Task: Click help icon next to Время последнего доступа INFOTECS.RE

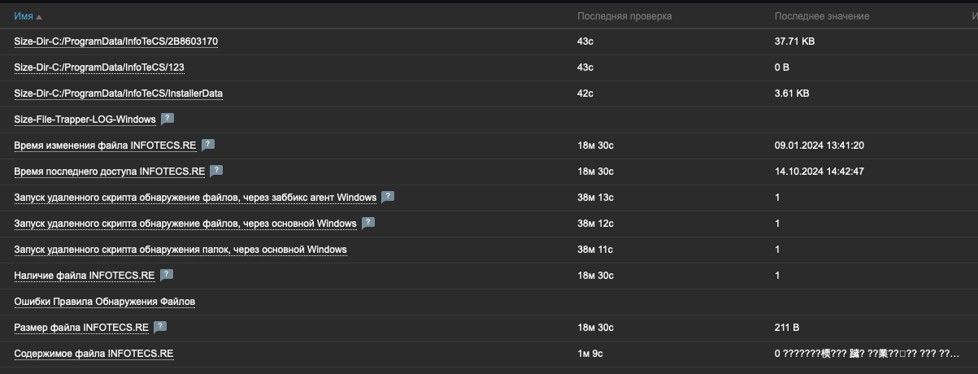Action: pyautogui.click(x=216, y=171)
